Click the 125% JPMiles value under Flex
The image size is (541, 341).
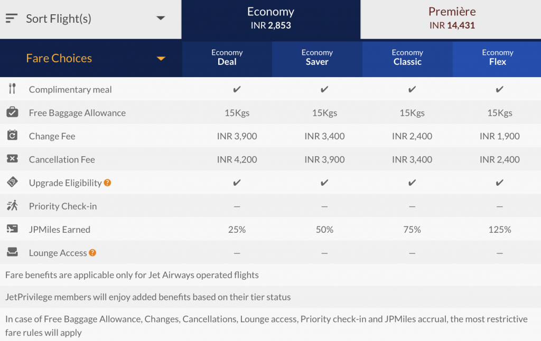coord(499,230)
